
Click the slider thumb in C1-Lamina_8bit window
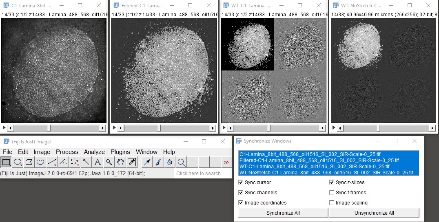click(x=49, y=128)
